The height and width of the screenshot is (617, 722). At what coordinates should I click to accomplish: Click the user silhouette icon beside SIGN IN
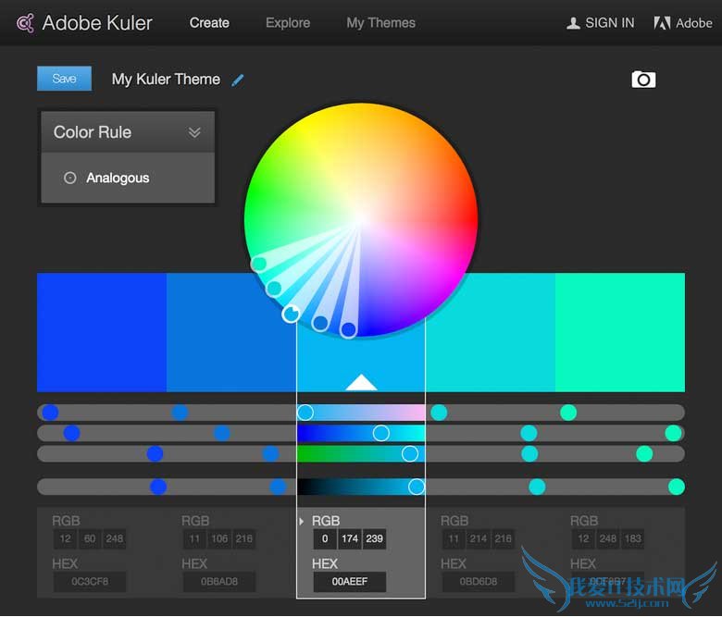coord(573,23)
